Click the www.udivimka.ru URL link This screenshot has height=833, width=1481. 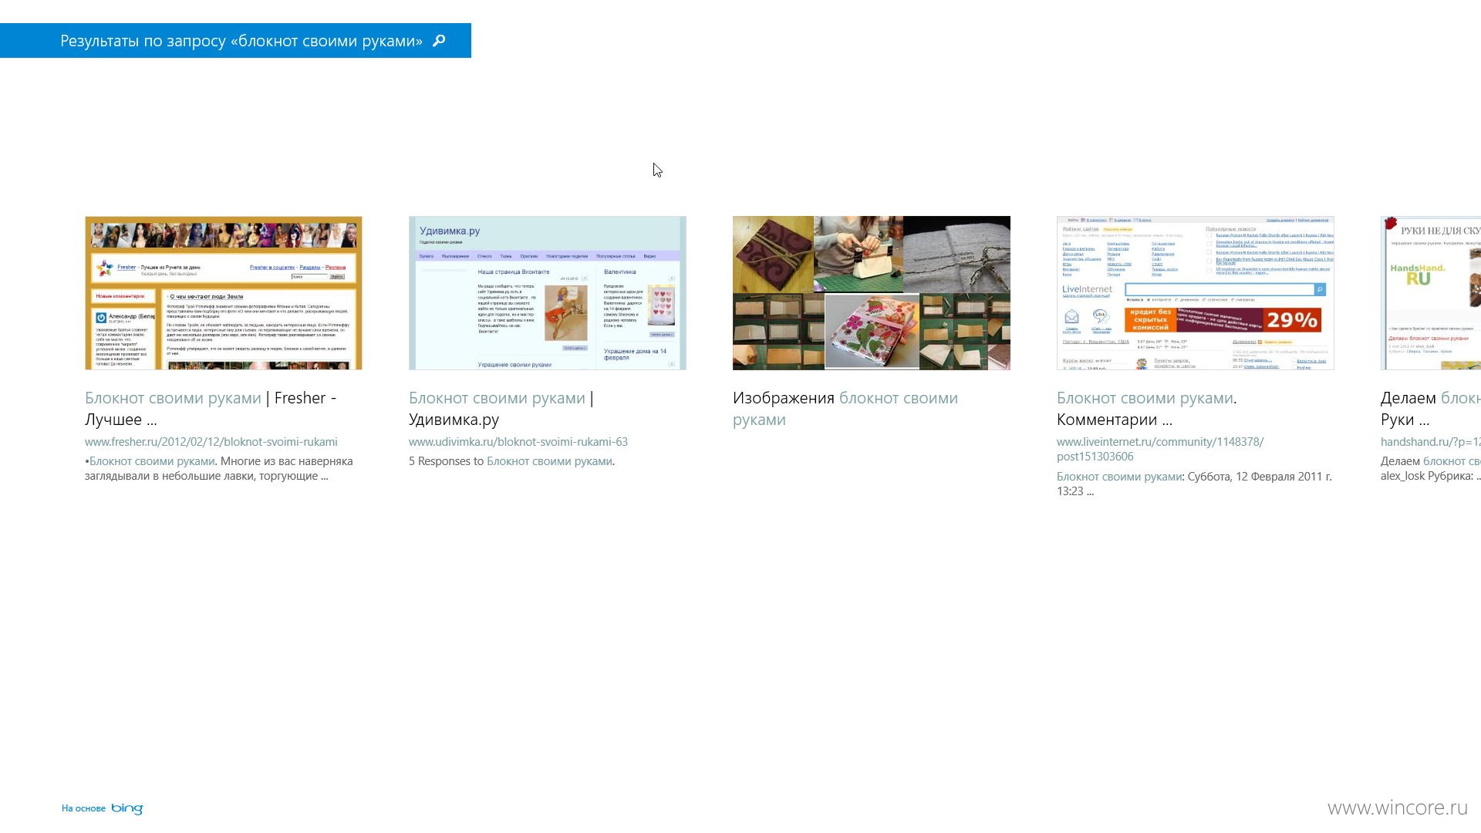coord(518,442)
